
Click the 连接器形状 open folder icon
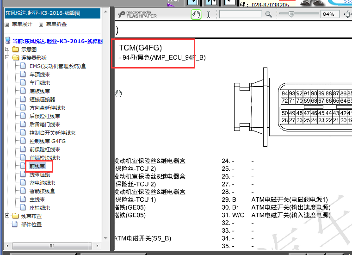coord(15,57)
